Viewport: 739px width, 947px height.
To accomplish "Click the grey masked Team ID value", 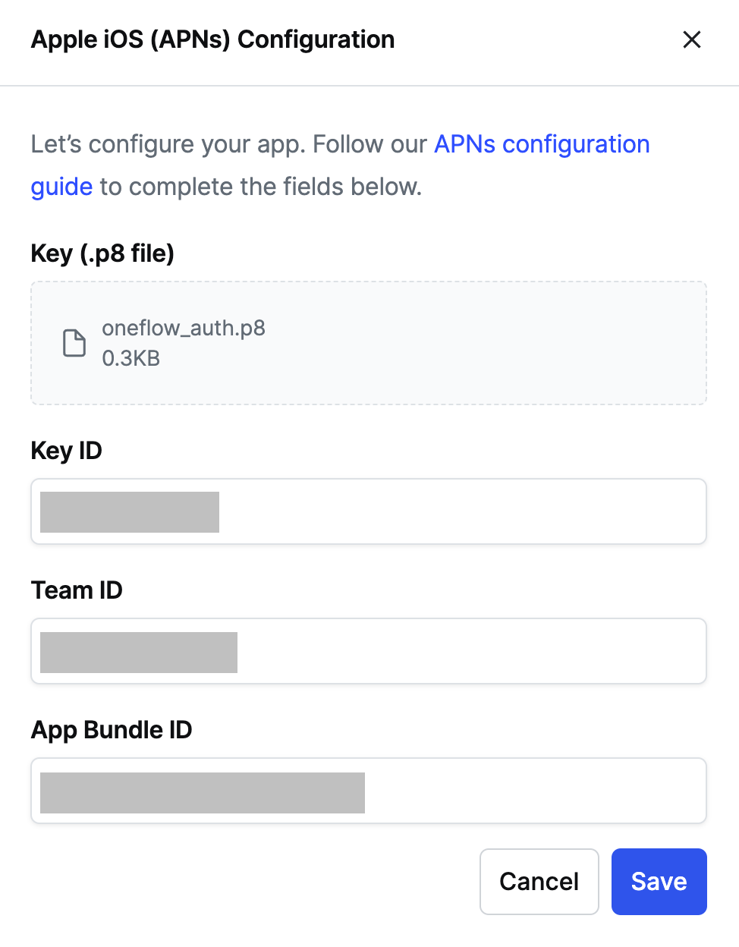I will (139, 653).
